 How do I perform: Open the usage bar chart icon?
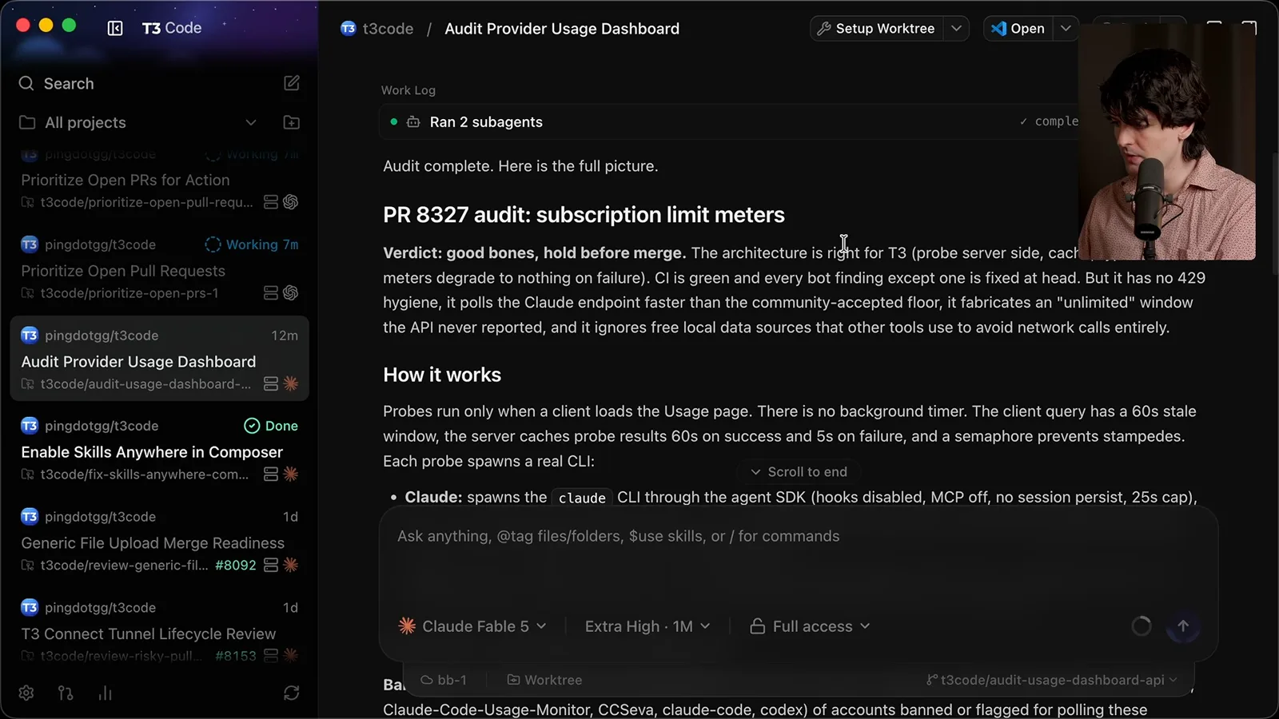pos(105,693)
